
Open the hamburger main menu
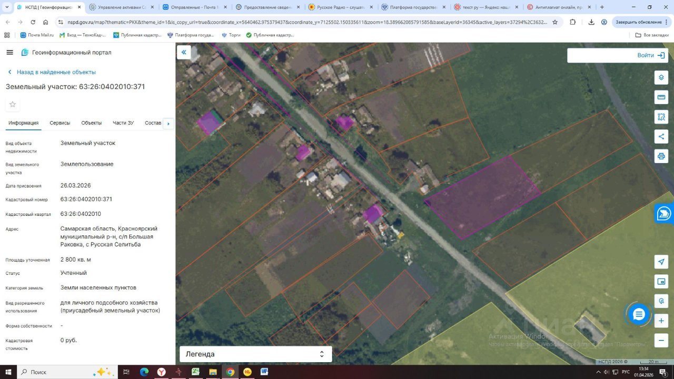pos(9,53)
